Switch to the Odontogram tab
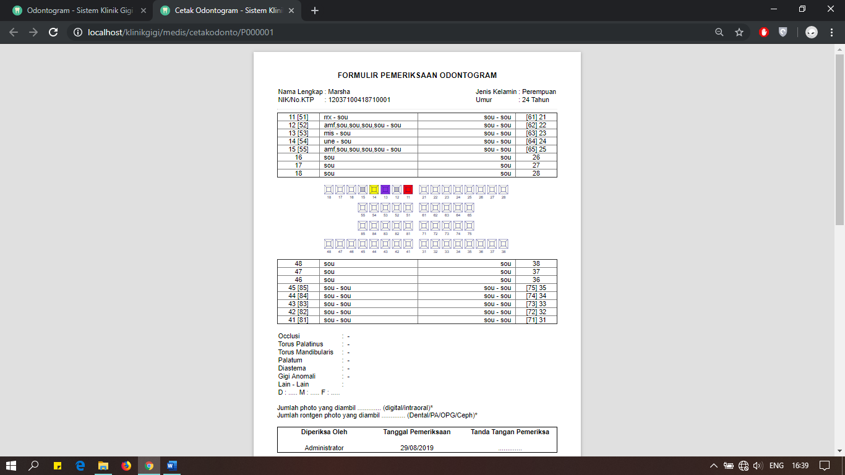845x475 pixels. [68, 10]
